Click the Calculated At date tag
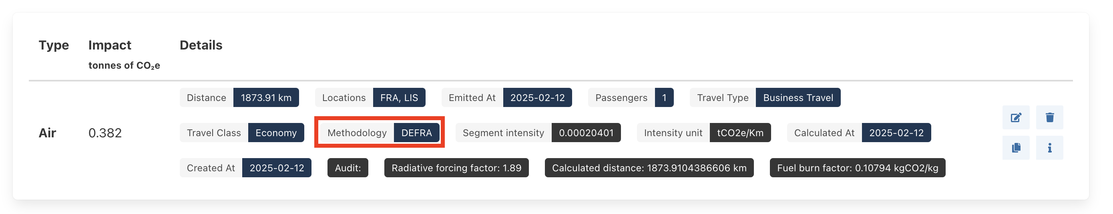The height and width of the screenshot is (214, 1113). 896,133
